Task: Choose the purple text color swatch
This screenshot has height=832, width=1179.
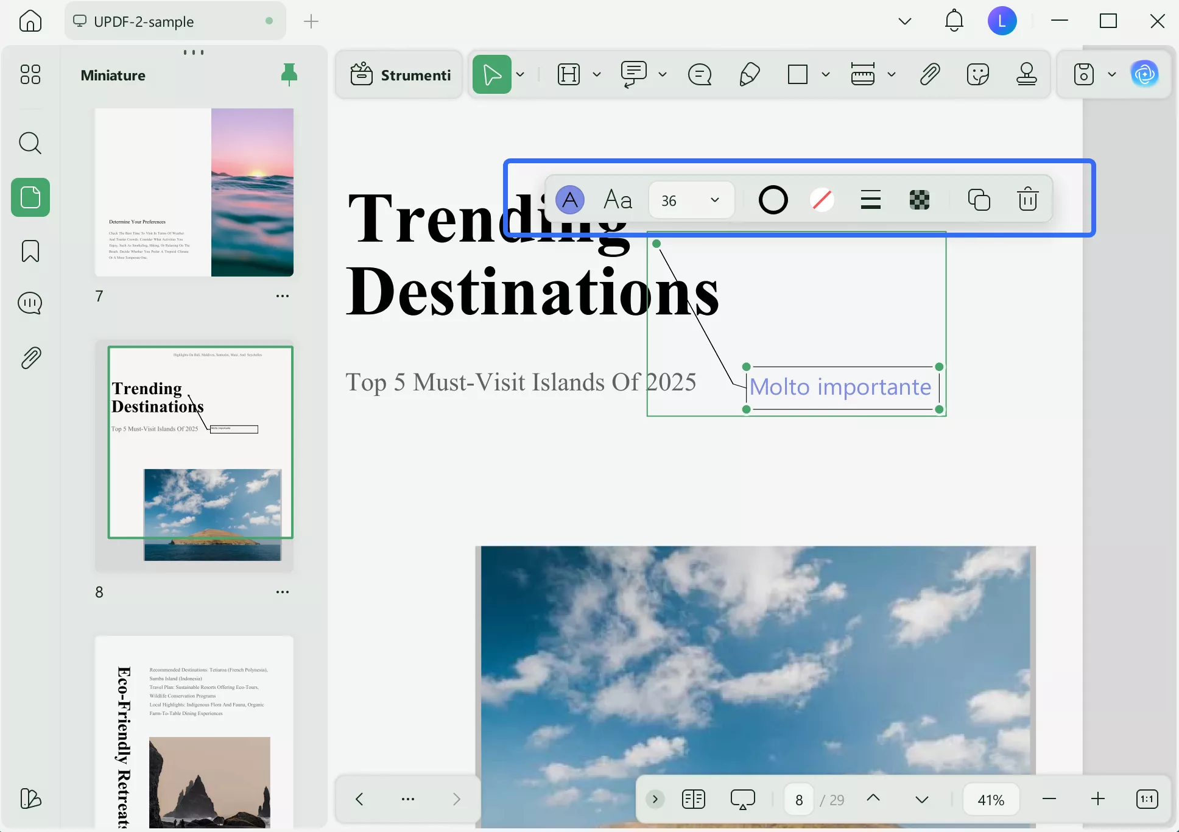Action: 570,200
